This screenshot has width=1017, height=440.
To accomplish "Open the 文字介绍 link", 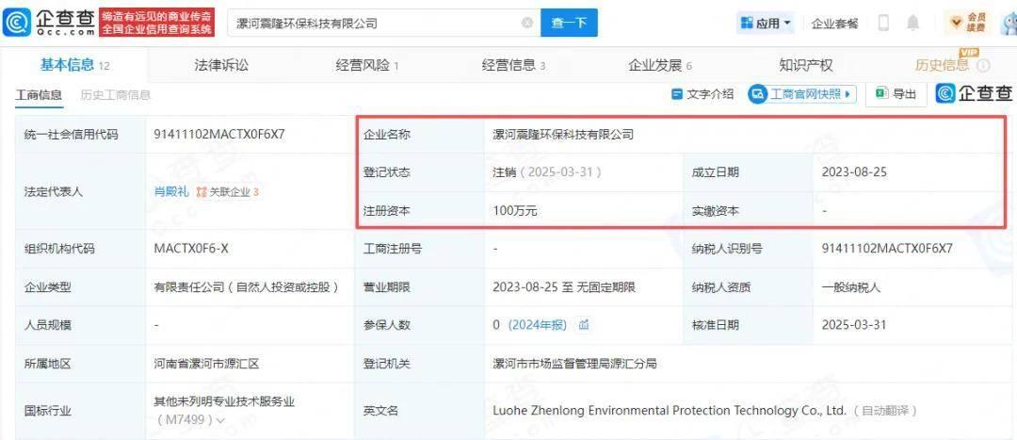I will click(x=702, y=94).
